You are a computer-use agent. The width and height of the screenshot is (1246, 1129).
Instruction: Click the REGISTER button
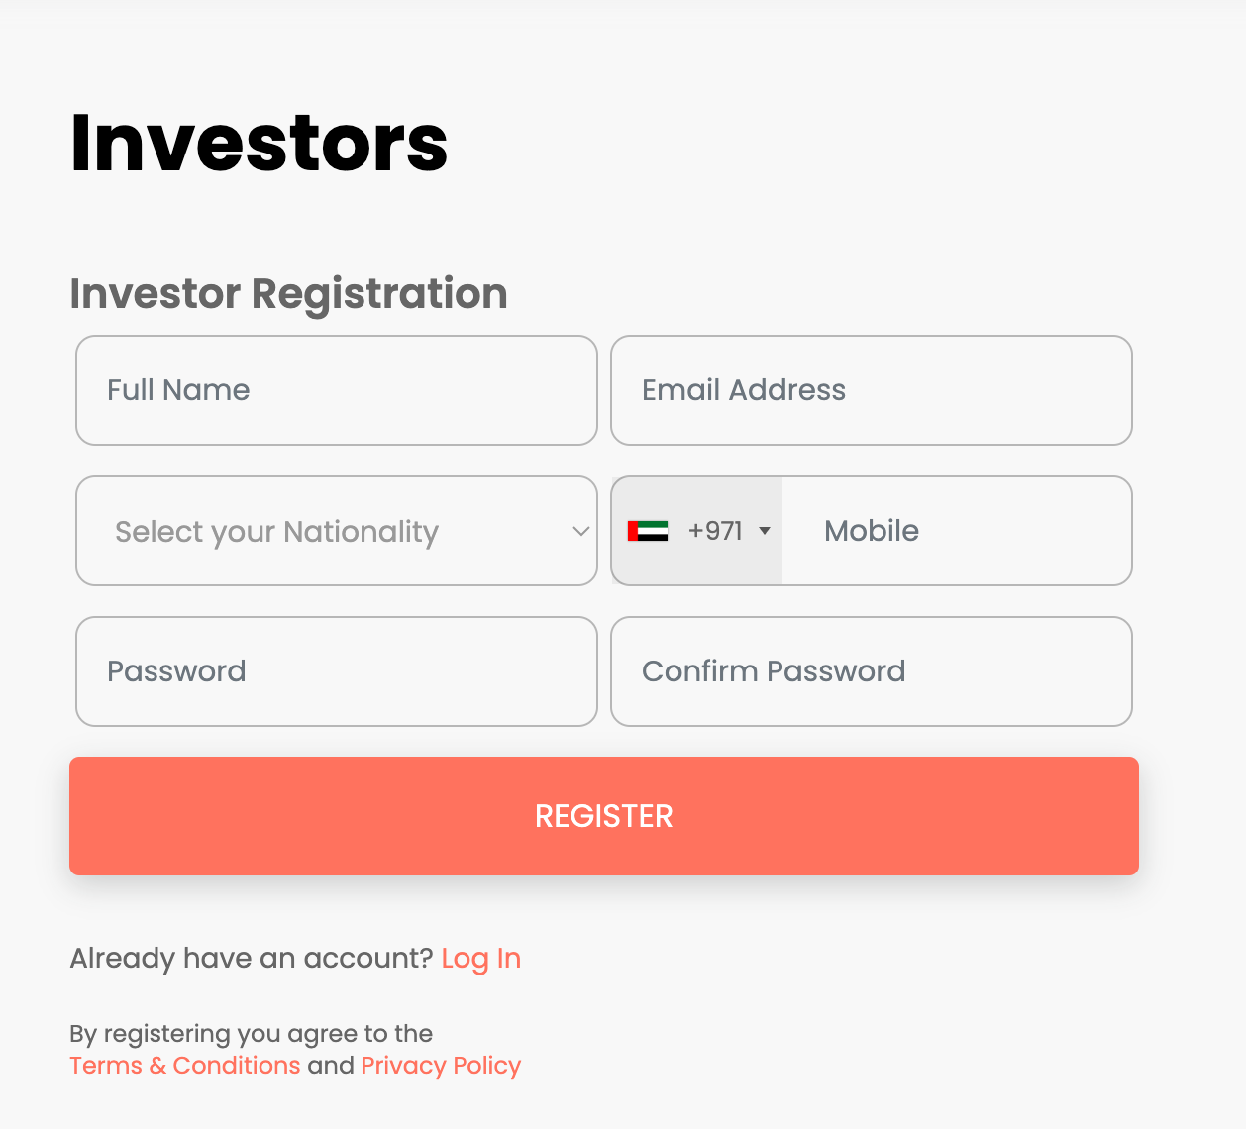603,816
